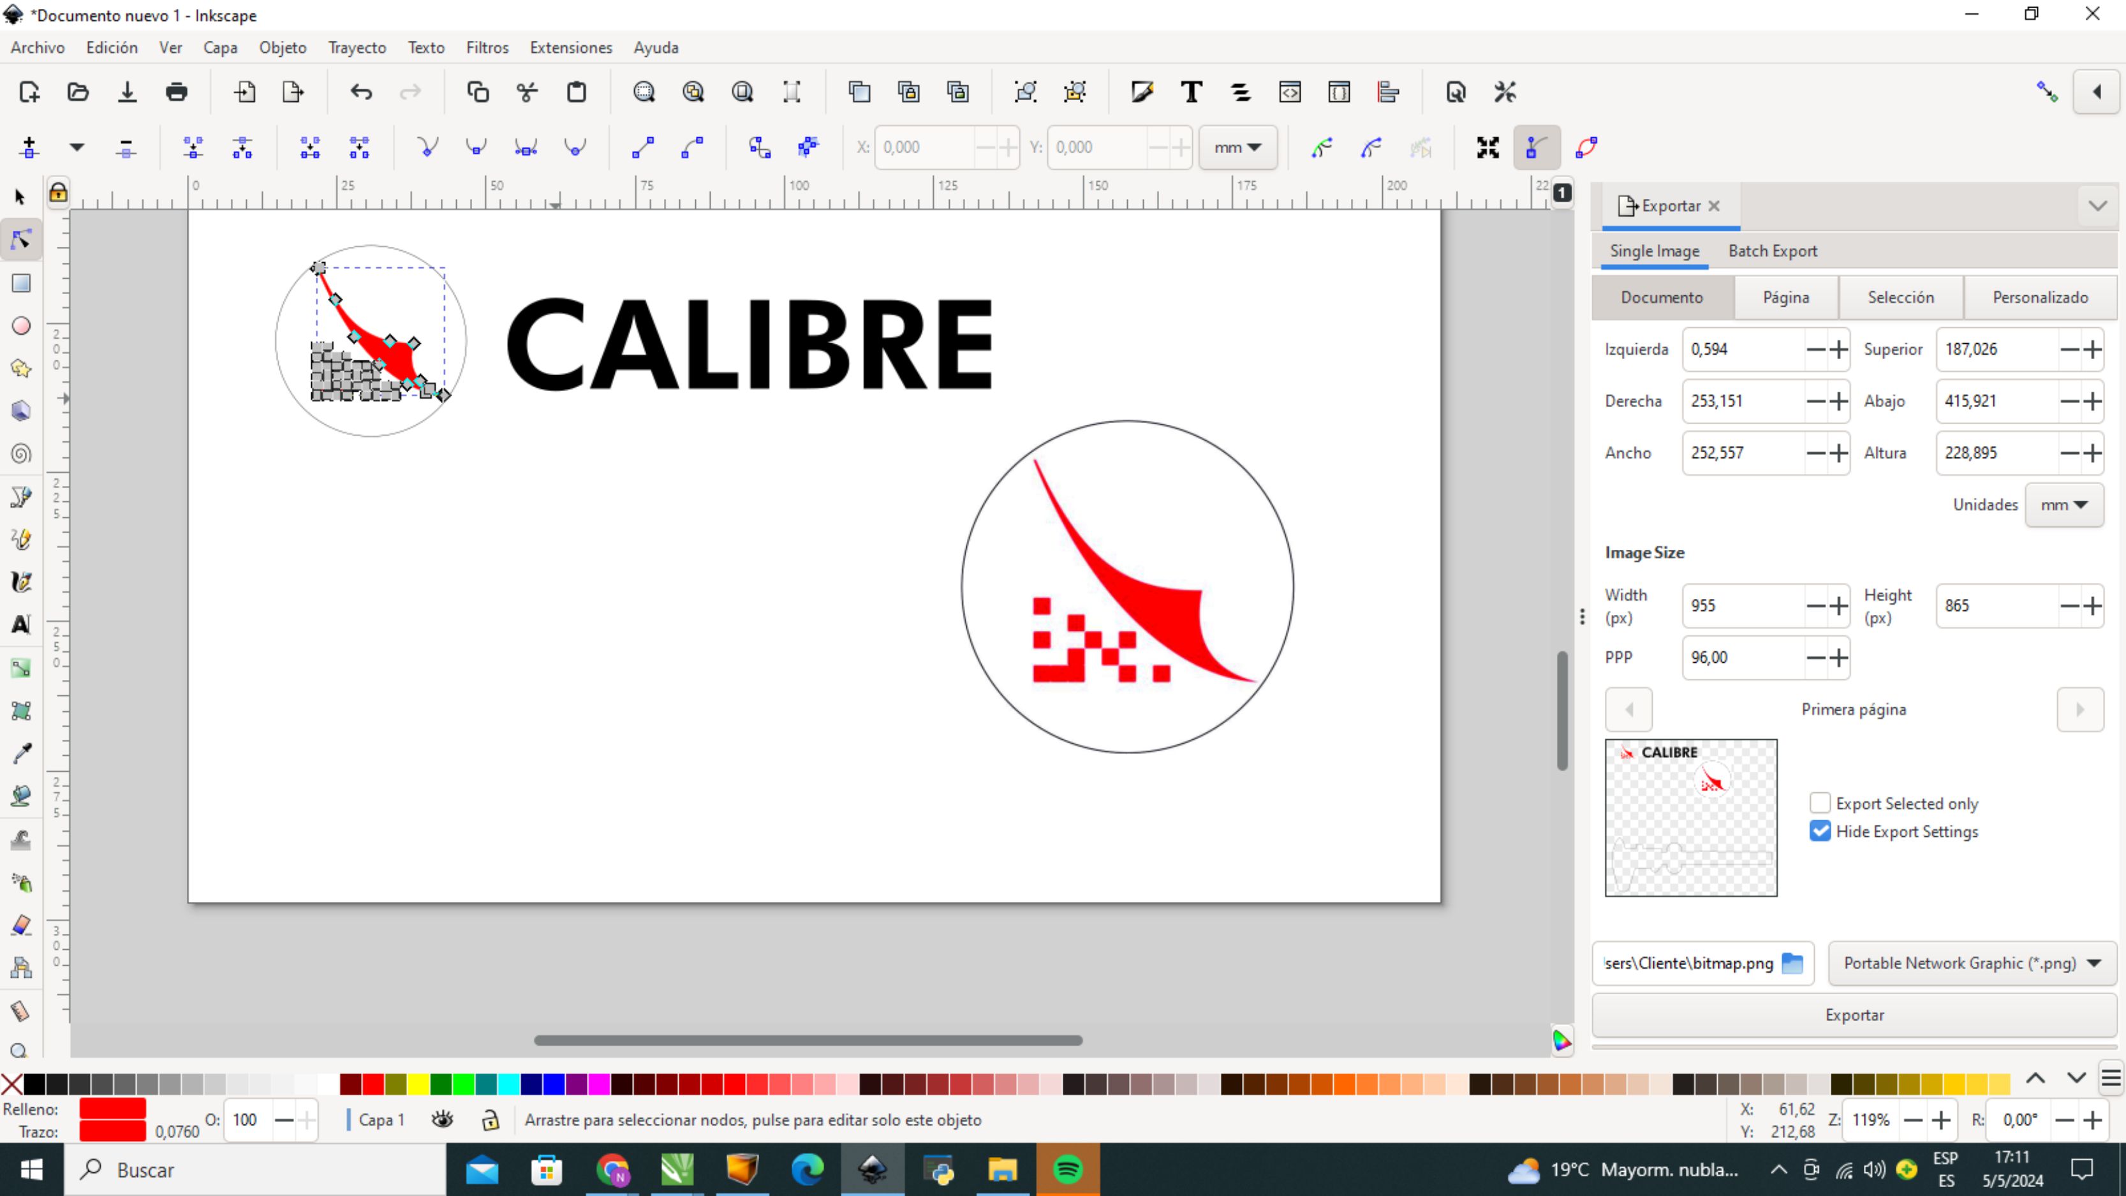Expand the insert node options arrow
Image resolution: width=2126 pixels, height=1196 pixels.
point(77,148)
